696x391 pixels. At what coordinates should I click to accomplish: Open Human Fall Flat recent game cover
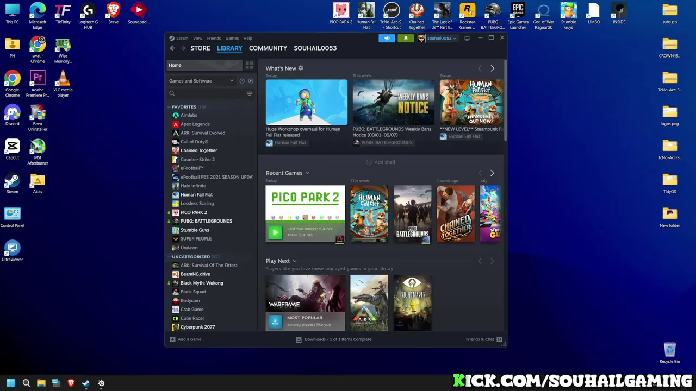tap(369, 214)
